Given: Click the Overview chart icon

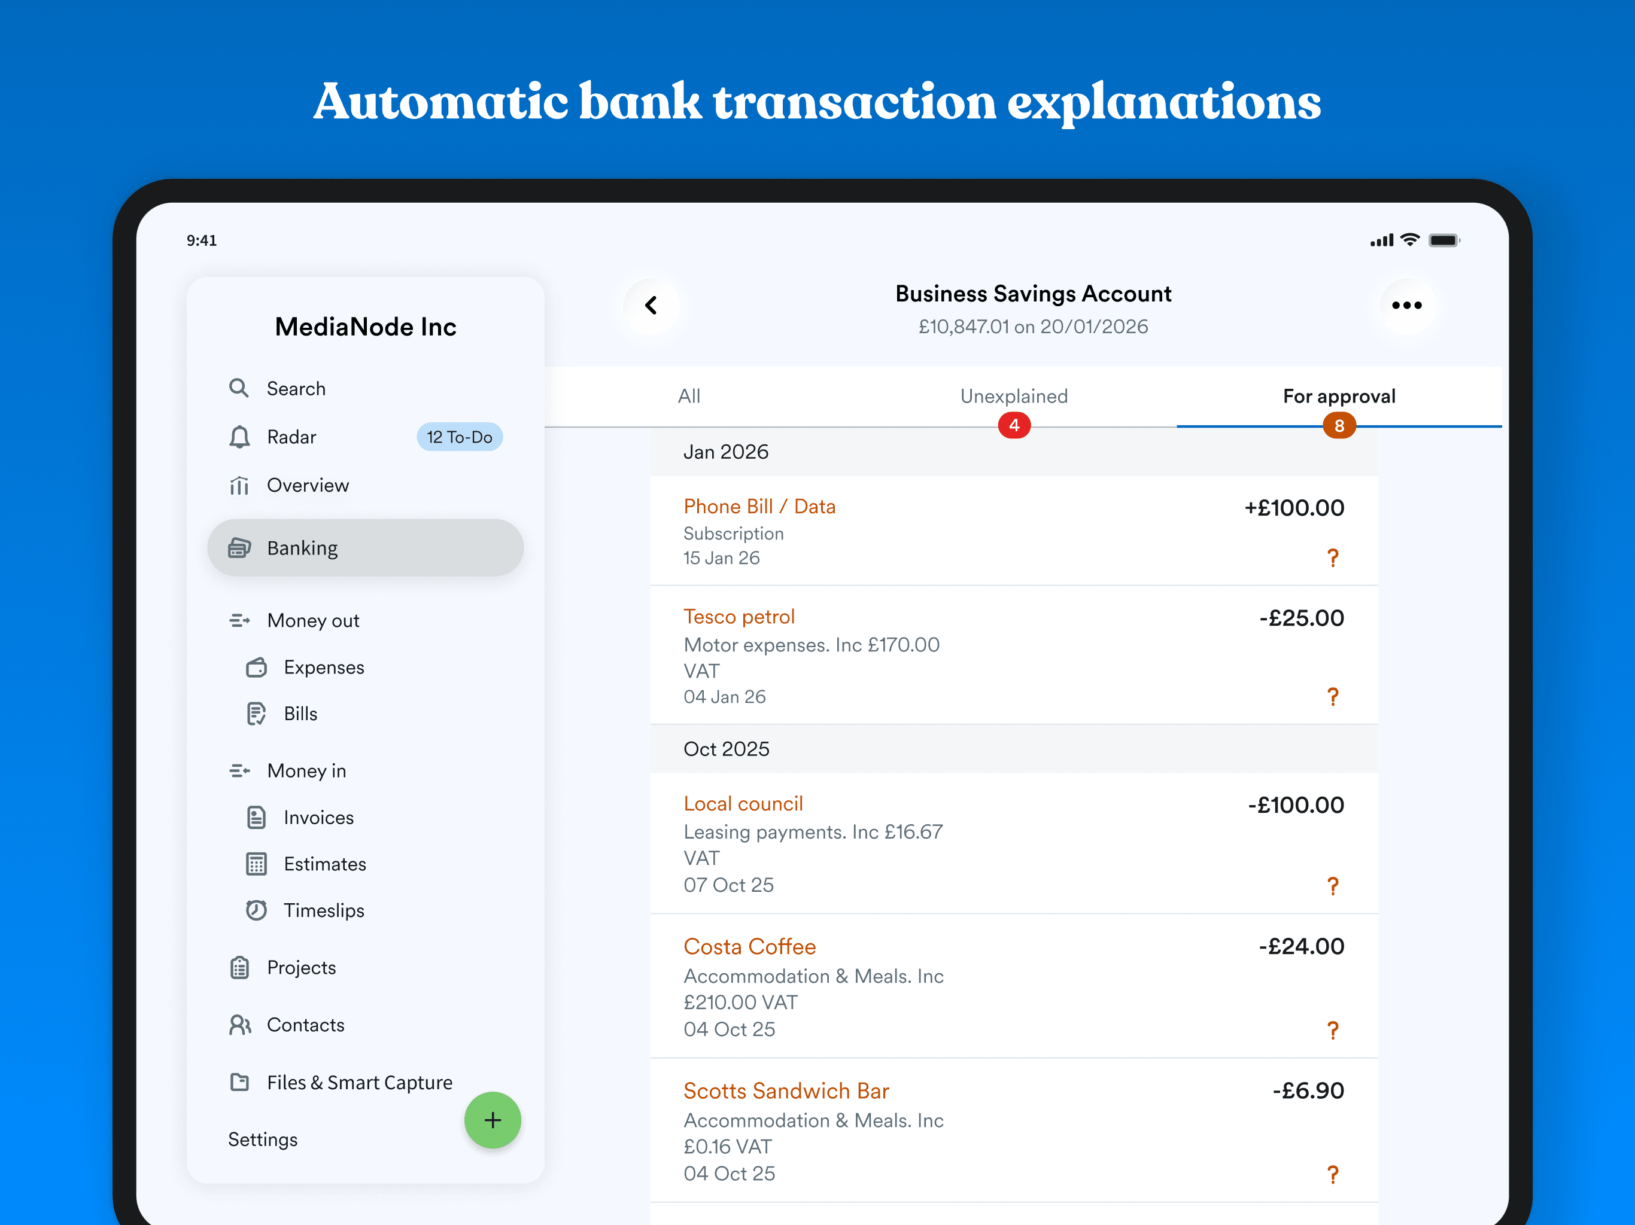Looking at the screenshot, I should tap(239, 486).
